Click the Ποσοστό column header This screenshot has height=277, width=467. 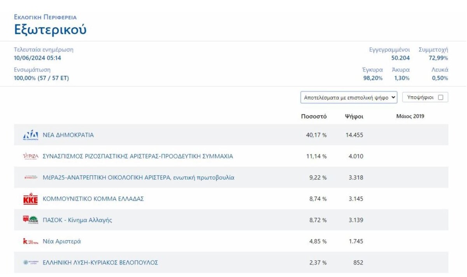(x=314, y=116)
